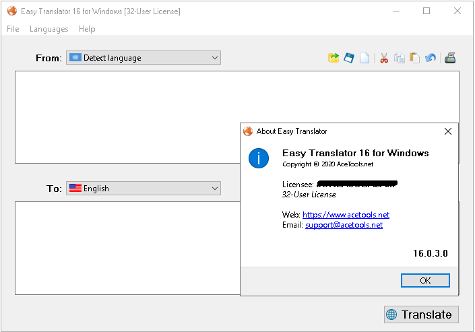
Task: Minimize the Easy Translator main window
Action: pyautogui.click(x=396, y=11)
